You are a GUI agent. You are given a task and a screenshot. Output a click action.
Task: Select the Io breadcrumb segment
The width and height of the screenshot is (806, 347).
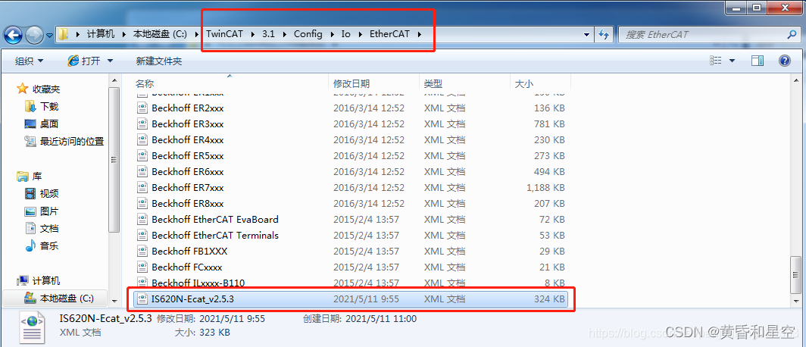346,34
